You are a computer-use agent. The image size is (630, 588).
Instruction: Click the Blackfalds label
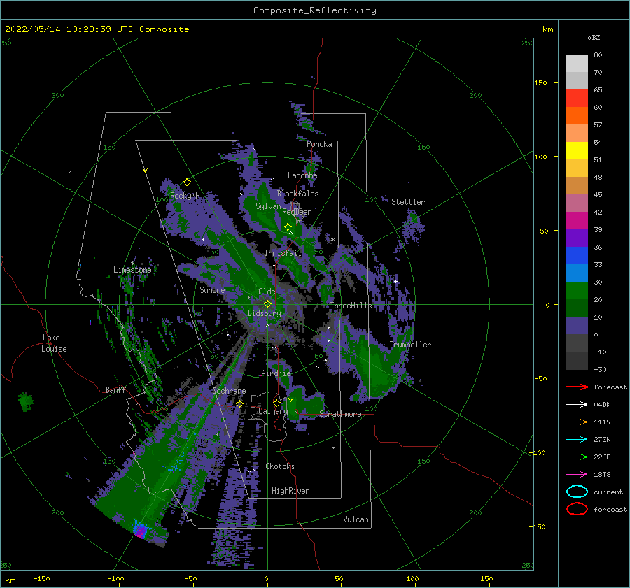click(x=297, y=194)
